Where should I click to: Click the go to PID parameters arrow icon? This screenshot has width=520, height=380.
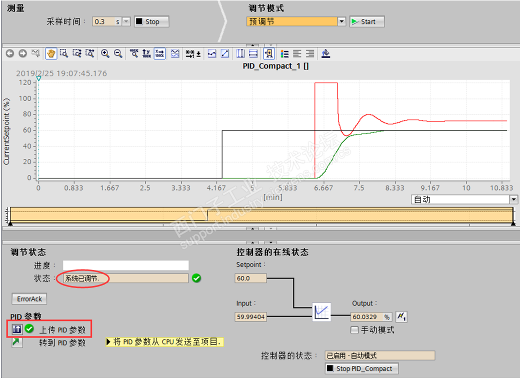click(17, 342)
